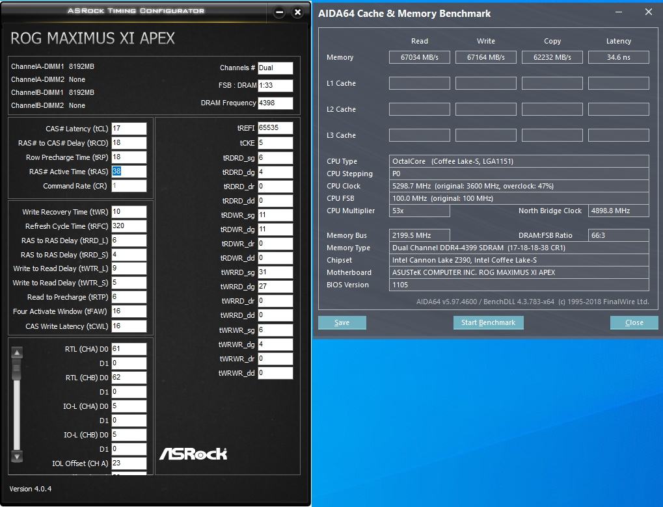Select the tWTR_S value field
The image size is (663, 507).
click(x=129, y=283)
